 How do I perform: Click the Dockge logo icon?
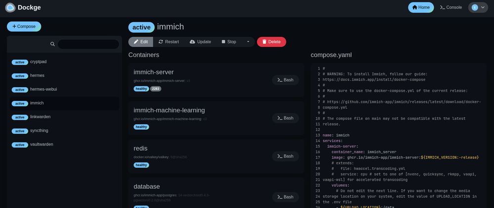coord(10,7)
